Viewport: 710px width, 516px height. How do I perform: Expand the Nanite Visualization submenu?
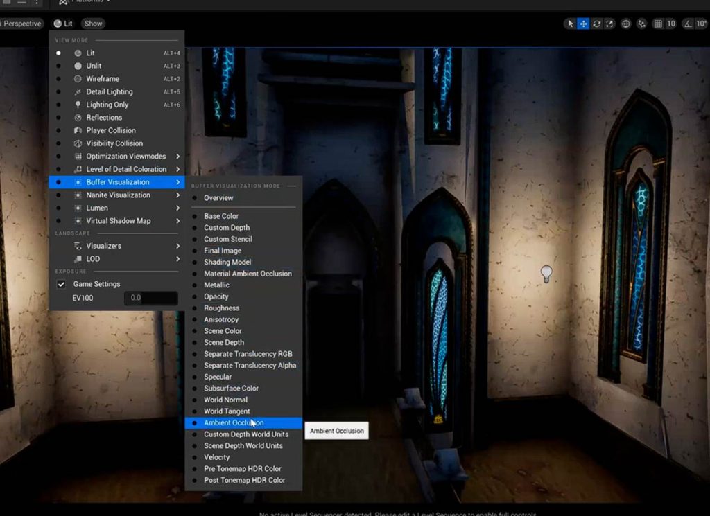point(118,195)
